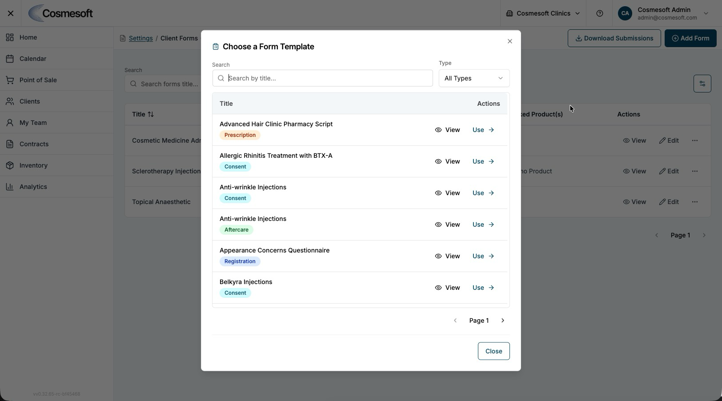Close the template dialog with X
Viewport: 722px width, 401px height.
(x=510, y=41)
